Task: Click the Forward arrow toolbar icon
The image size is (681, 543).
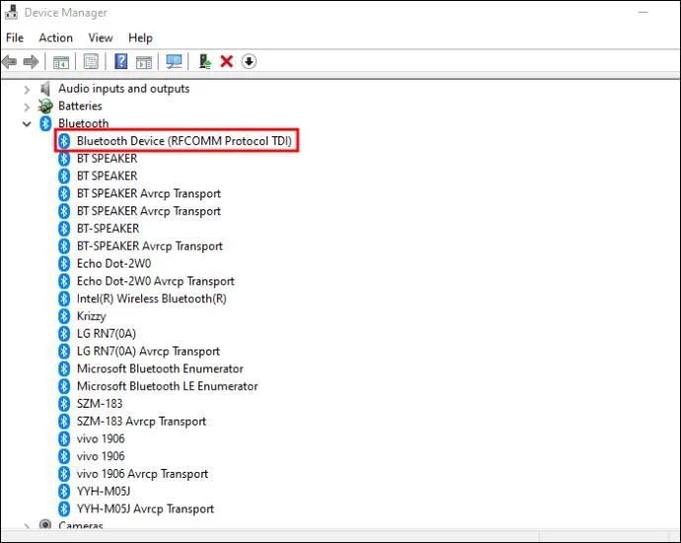Action: pos(31,61)
